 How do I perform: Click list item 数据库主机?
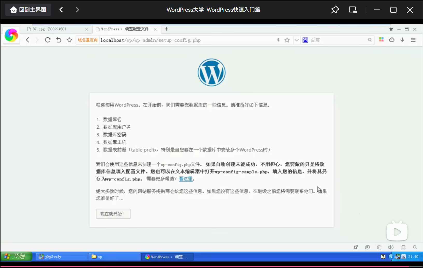click(x=115, y=142)
